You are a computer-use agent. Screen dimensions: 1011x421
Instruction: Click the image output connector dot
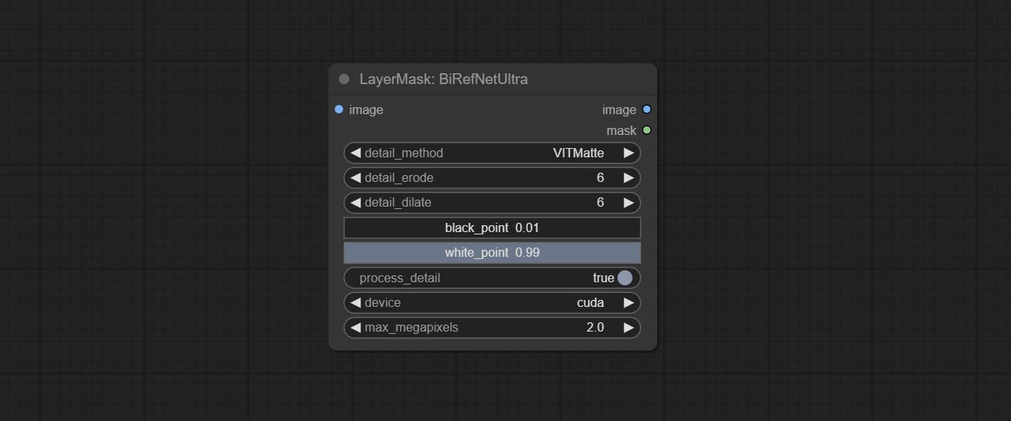coord(647,109)
